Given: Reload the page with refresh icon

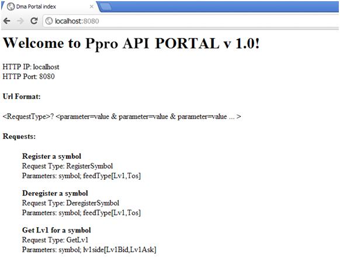Looking at the screenshot, I should 34,21.
